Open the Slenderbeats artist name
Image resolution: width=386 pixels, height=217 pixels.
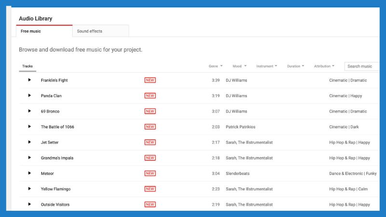(237, 174)
